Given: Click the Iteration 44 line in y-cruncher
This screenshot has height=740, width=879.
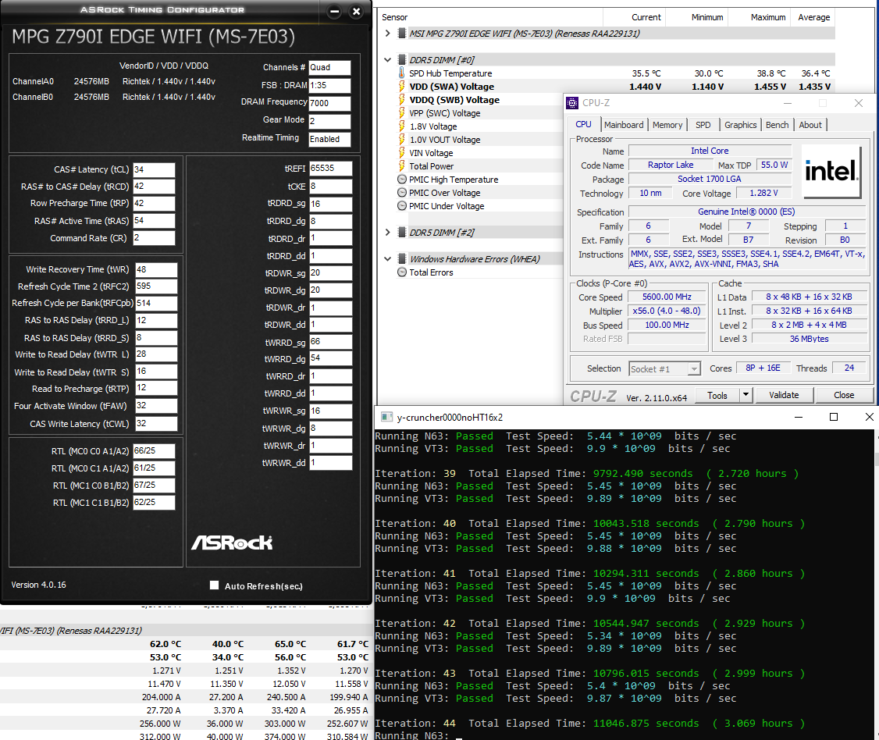Looking at the screenshot, I should tap(589, 724).
